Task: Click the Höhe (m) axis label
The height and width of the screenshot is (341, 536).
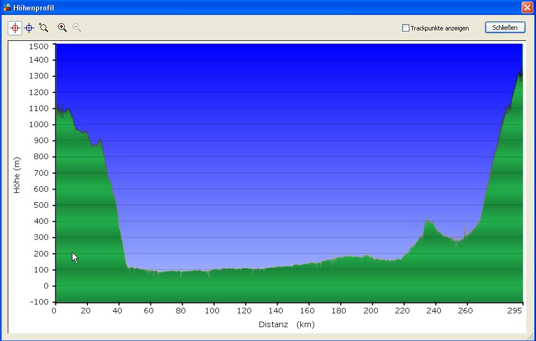Action: [17, 175]
